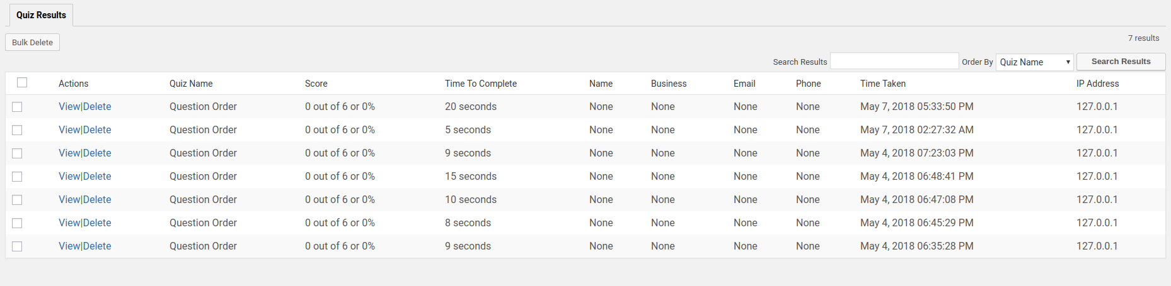Open the Order By dropdown

pos(1034,62)
